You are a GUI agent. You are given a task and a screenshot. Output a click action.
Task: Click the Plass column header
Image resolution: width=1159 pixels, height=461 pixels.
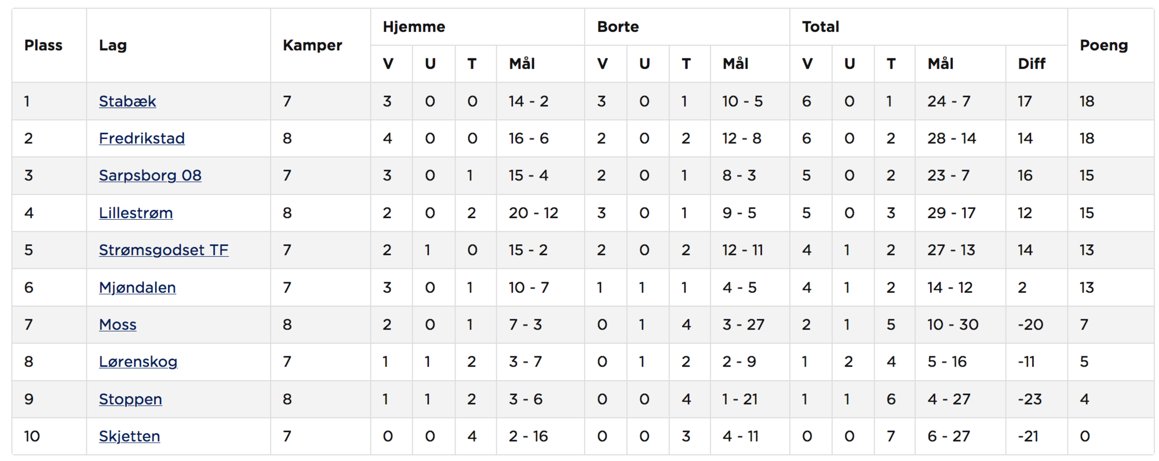(43, 45)
